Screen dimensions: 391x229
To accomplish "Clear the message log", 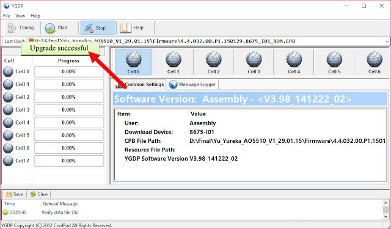I will coord(39,194).
